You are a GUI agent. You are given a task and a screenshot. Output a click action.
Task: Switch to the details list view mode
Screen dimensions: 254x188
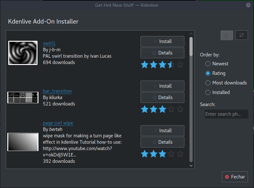(x=227, y=35)
